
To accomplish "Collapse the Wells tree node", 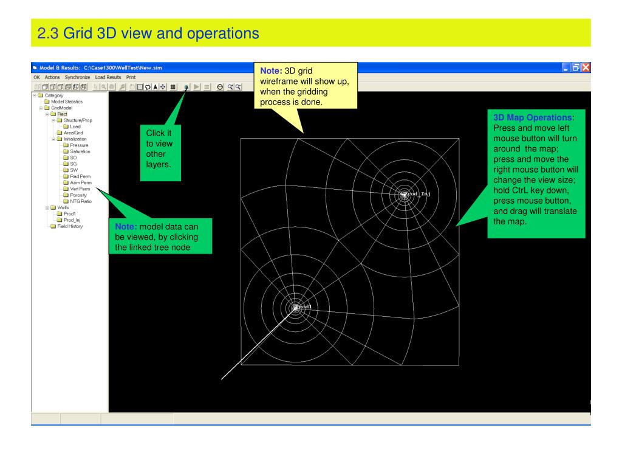I will (x=47, y=208).
